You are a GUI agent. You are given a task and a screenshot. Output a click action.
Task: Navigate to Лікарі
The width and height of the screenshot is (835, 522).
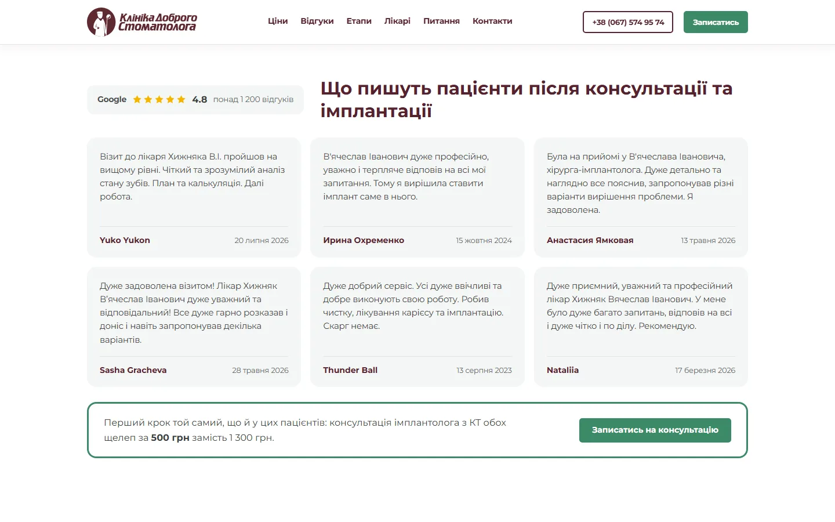(397, 21)
